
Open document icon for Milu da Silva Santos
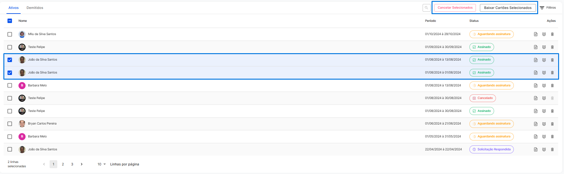[536, 34]
